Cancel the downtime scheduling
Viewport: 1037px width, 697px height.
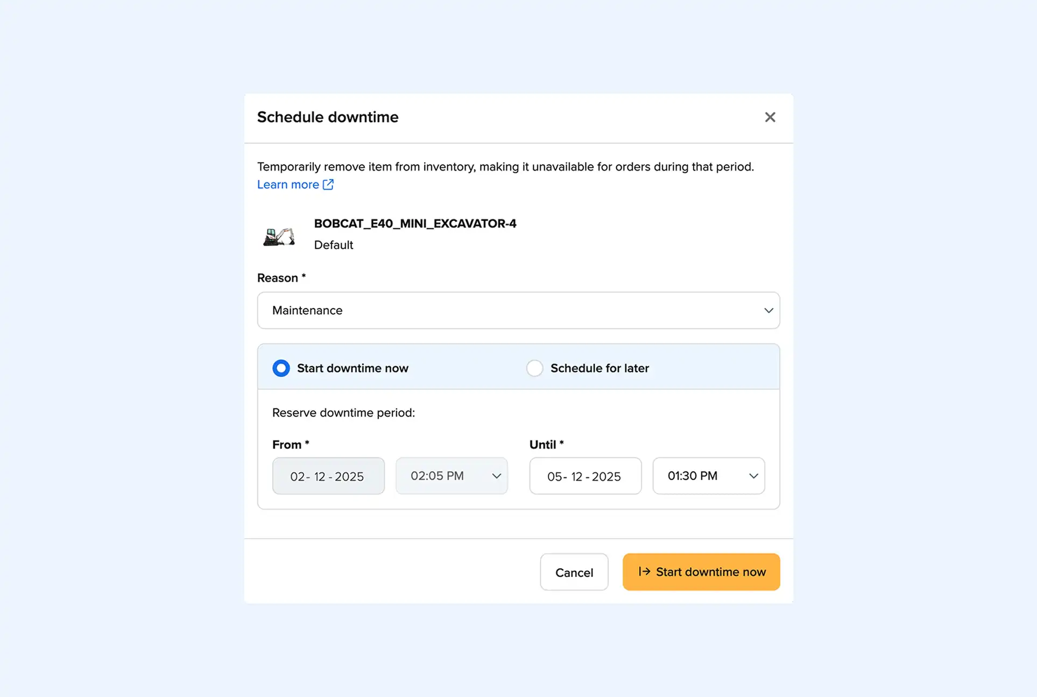click(x=574, y=572)
